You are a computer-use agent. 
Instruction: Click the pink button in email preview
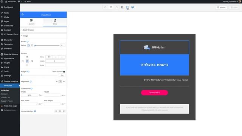(x=154, y=93)
